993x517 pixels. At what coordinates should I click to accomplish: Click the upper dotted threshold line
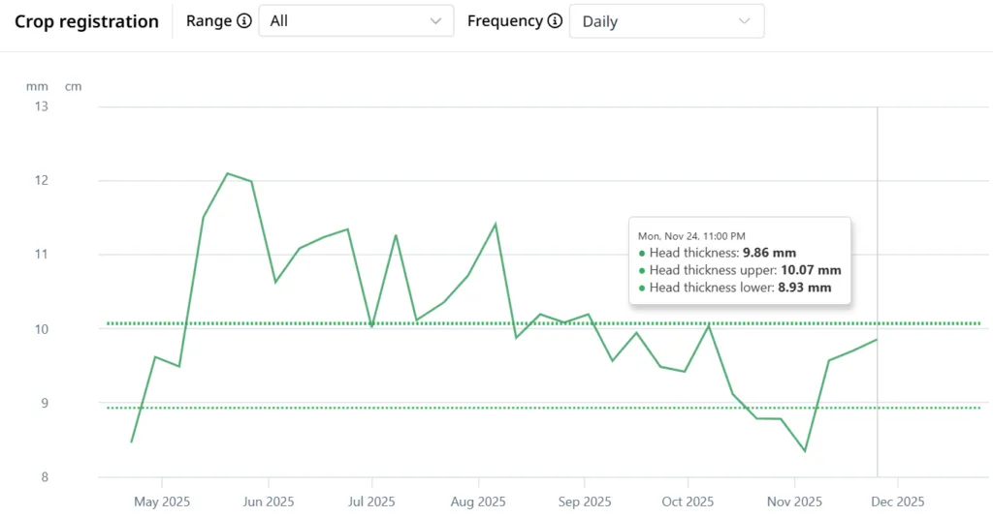point(543,323)
